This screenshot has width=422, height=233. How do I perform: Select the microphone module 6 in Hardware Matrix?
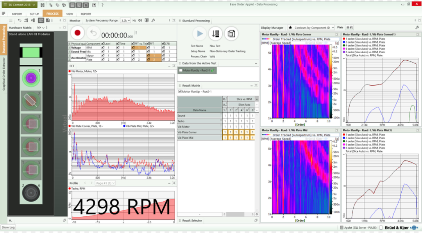click(31, 193)
